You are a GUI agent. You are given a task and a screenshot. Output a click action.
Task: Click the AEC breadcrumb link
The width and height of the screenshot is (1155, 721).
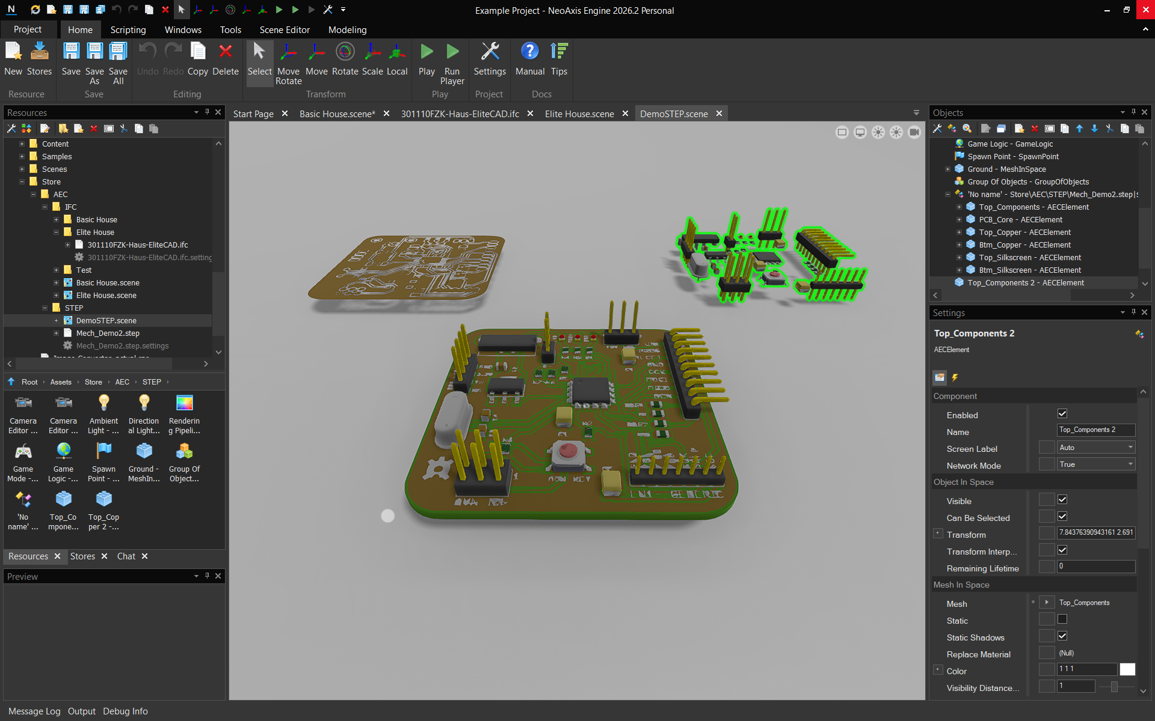click(122, 382)
